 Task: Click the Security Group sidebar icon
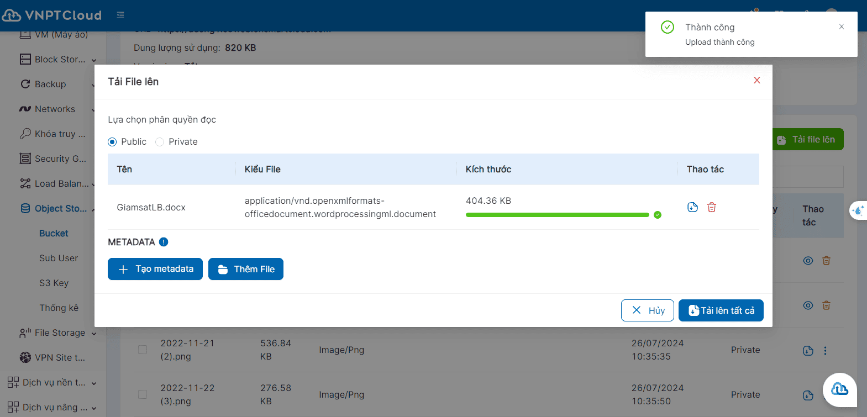tap(25, 159)
